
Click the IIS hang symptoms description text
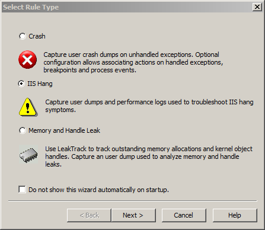149,106
